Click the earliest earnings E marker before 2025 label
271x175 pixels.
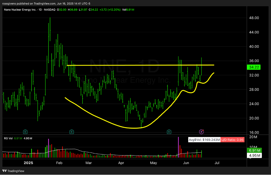[x=25, y=132]
